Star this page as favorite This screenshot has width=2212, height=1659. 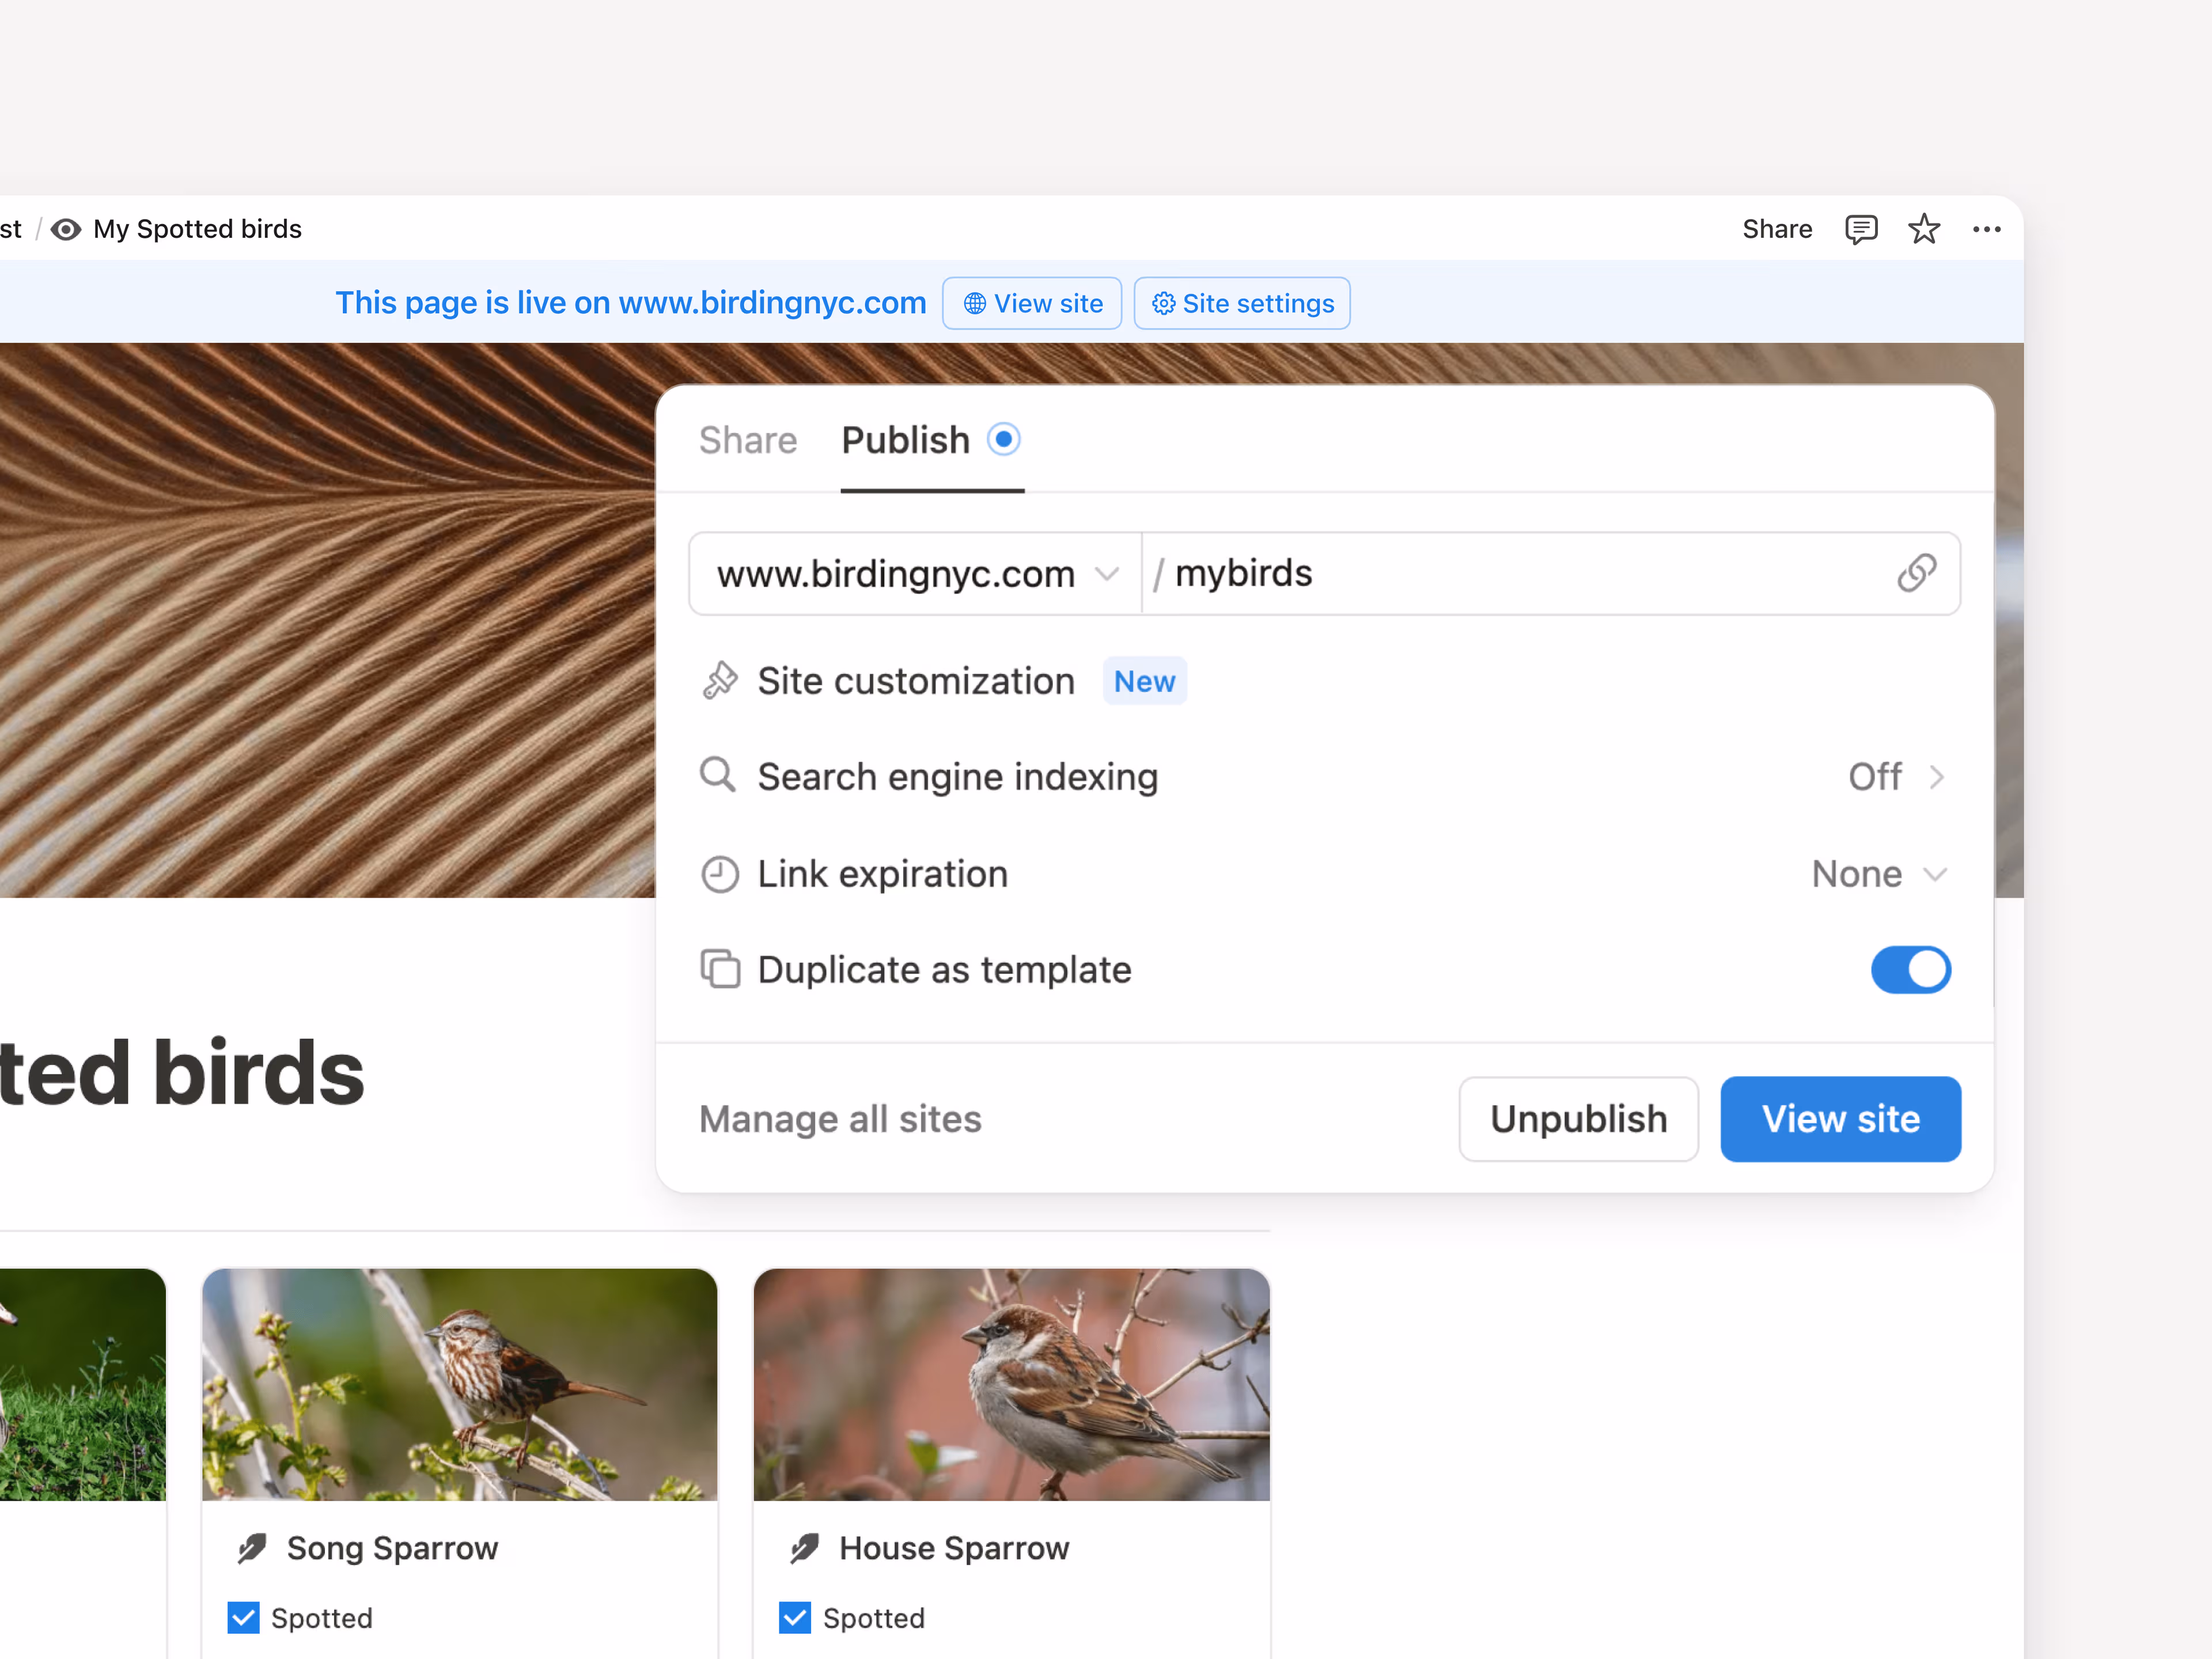pos(1923,229)
